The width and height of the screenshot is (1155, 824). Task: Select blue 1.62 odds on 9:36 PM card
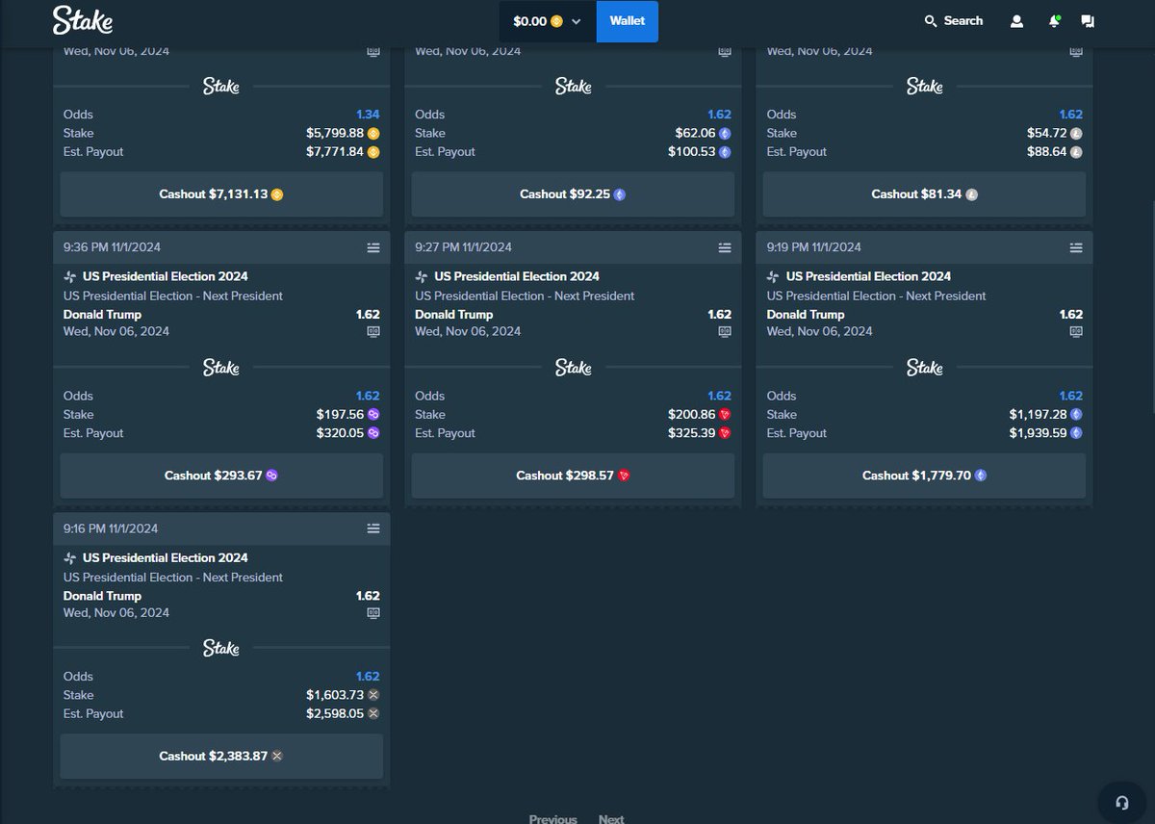coord(368,396)
